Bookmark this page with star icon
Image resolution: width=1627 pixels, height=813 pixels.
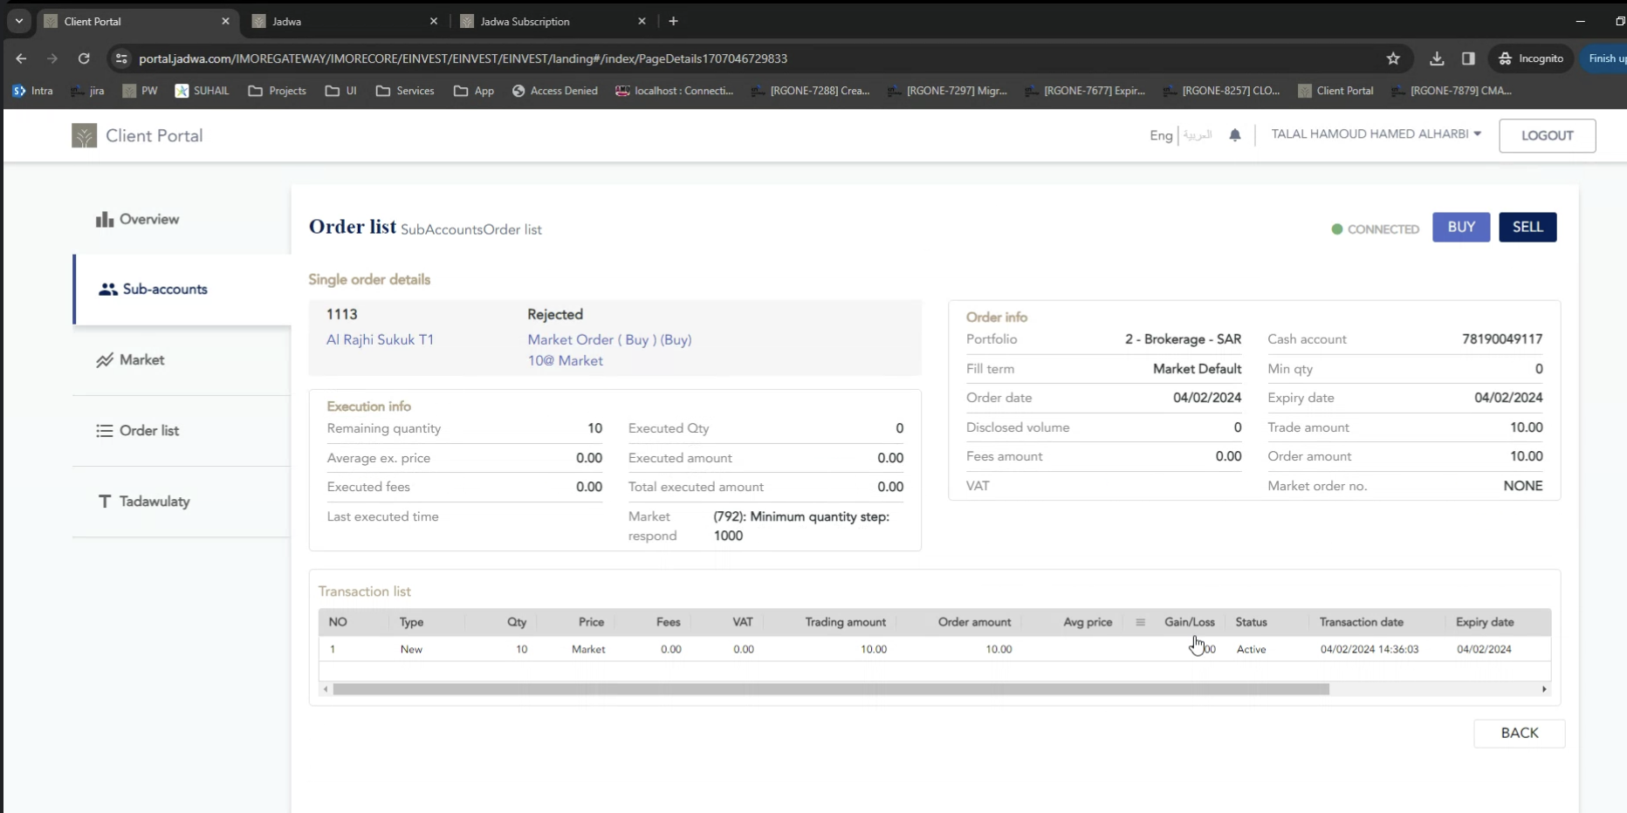[x=1392, y=58]
